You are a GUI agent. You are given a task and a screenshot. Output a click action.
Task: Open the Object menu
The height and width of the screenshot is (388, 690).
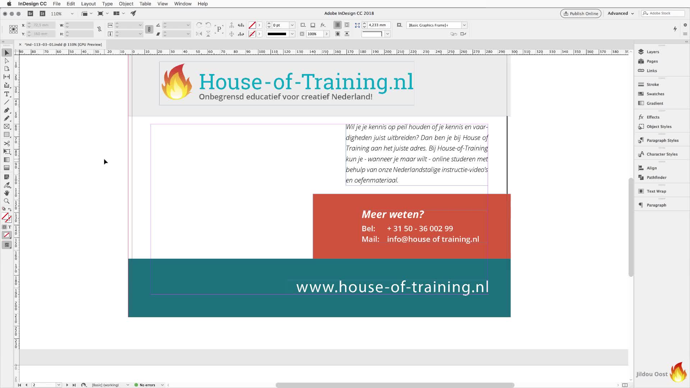tap(126, 4)
